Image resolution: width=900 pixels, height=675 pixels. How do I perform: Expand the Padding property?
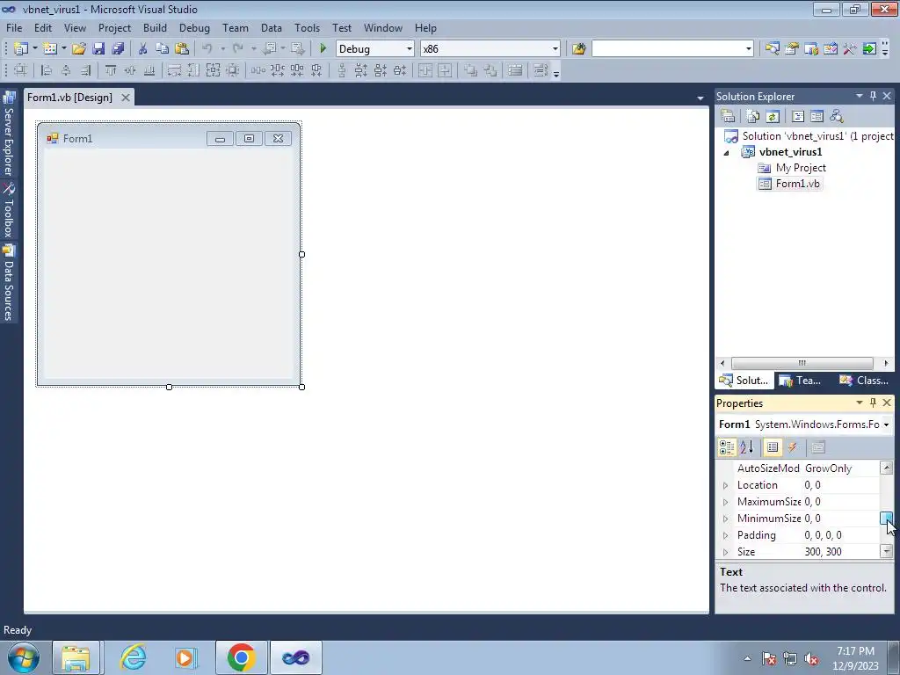pyautogui.click(x=725, y=535)
